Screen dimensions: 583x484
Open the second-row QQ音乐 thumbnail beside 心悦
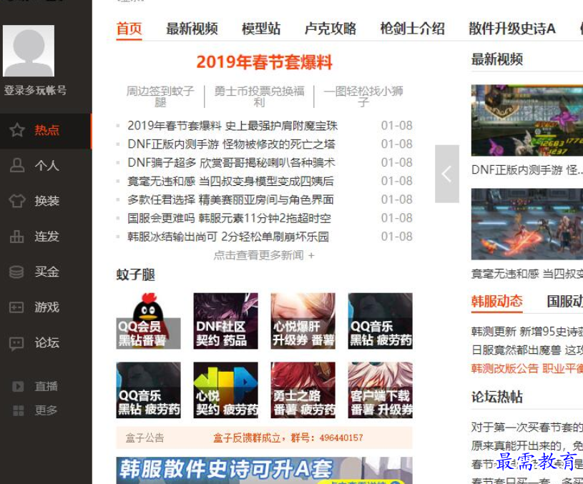[148, 390]
